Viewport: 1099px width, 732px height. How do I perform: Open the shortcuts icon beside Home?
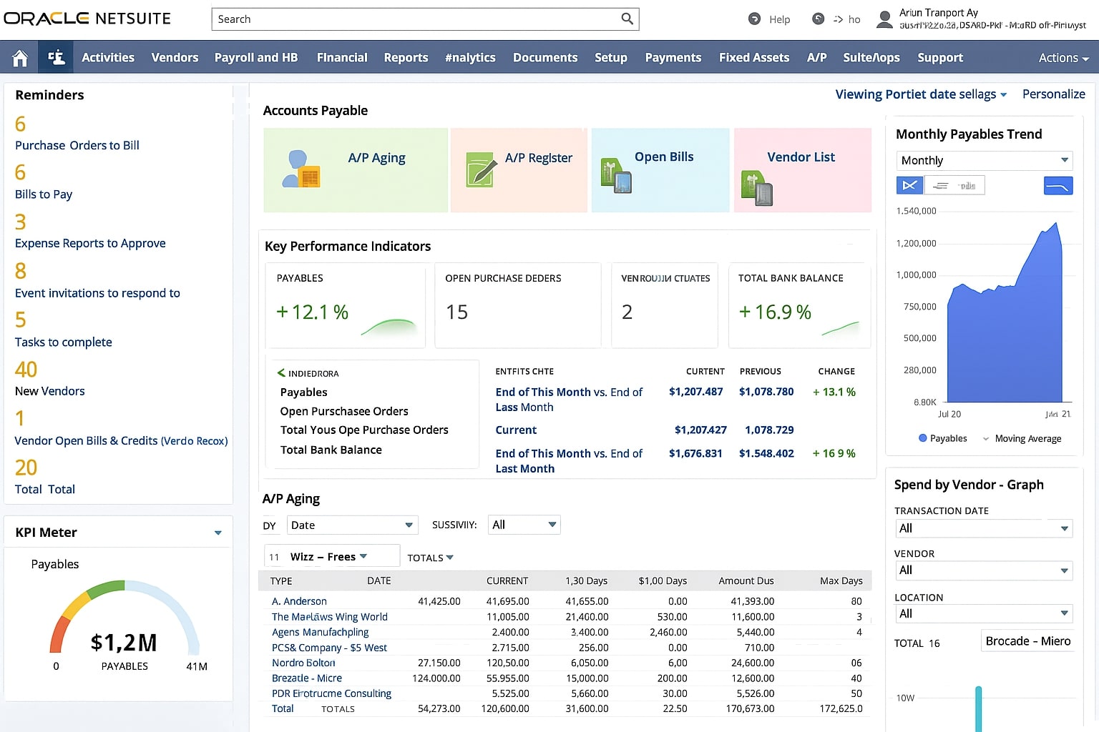tap(56, 58)
